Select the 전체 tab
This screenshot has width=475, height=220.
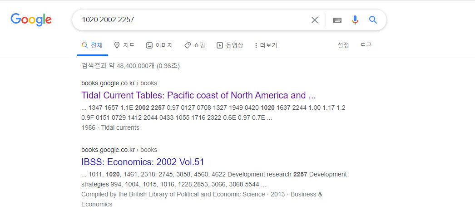[x=92, y=45]
